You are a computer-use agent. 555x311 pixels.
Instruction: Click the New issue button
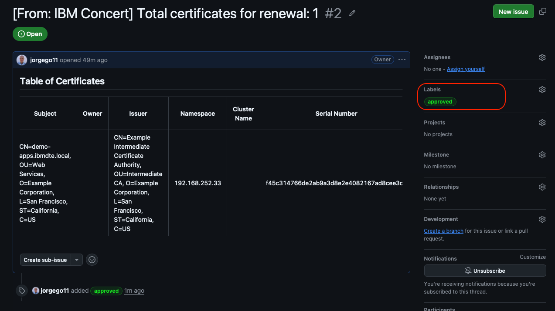[513, 12]
